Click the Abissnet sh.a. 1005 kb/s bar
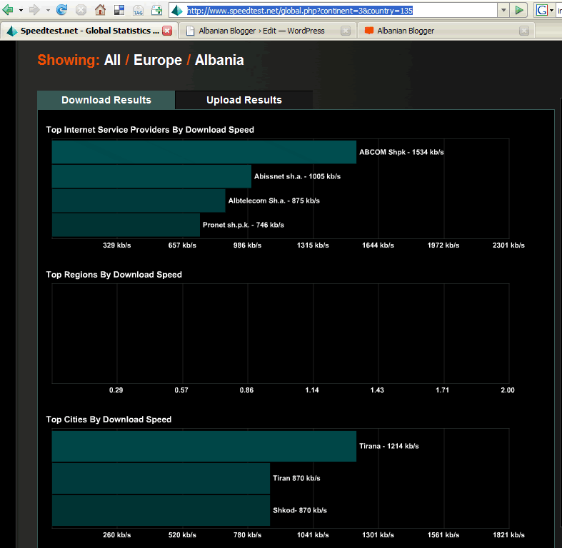 point(151,176)
